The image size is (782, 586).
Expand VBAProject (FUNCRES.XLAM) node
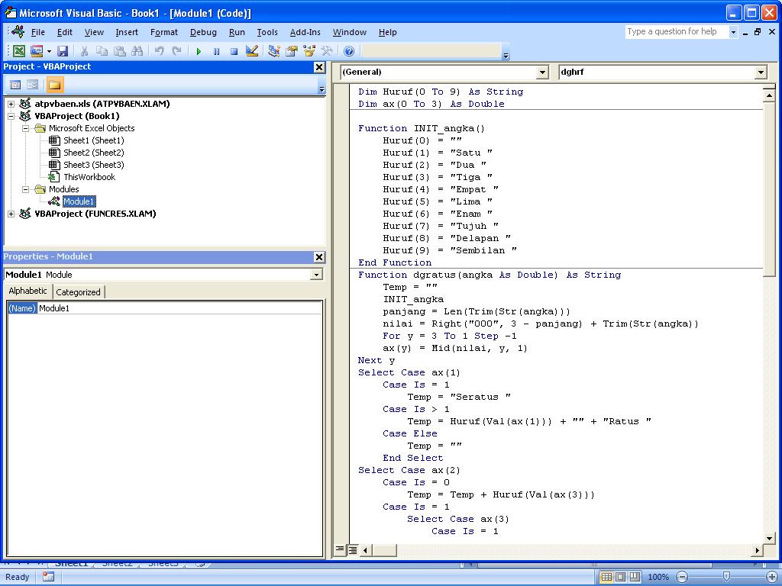11,214
